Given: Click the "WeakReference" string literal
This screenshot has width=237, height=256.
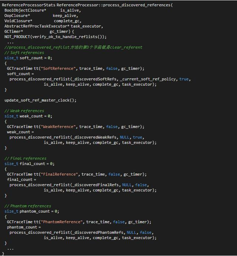Looking at the screenshot, I should [58, 127].
